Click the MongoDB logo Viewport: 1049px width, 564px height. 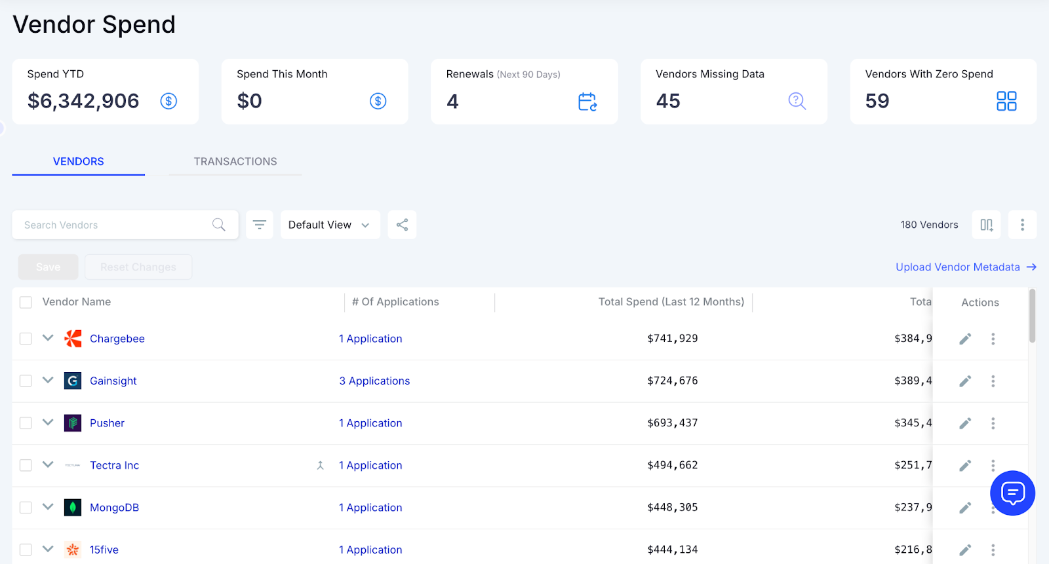pyautogui.click(x=73, y=508)
